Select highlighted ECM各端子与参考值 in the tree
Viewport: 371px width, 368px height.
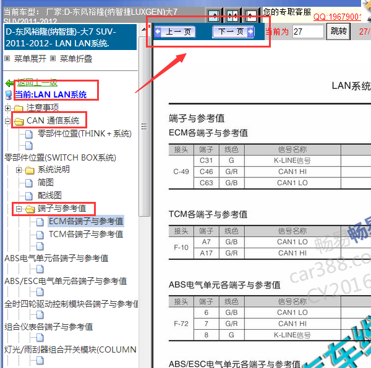tap(86, 221)
